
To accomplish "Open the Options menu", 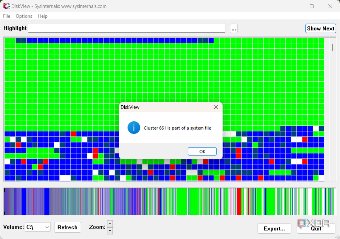I will 24,16.
